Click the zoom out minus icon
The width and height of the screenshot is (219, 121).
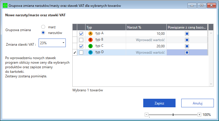coord(147,114)
